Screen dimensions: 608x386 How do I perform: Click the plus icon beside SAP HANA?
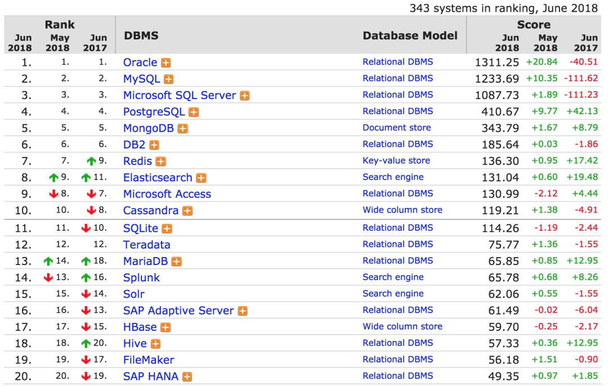187,377
